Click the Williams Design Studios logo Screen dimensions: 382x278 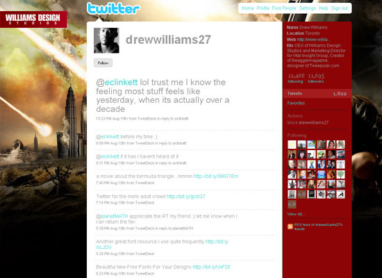(x=33, y=19)
